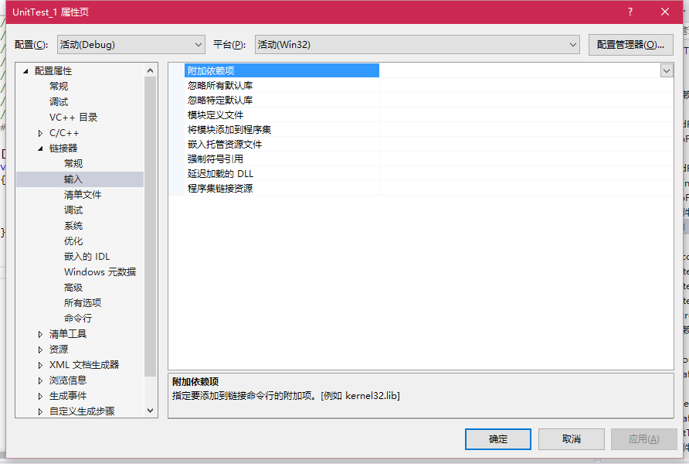Open the 配置 Debug combo box
Screen dimensions: 689x464
131,44
